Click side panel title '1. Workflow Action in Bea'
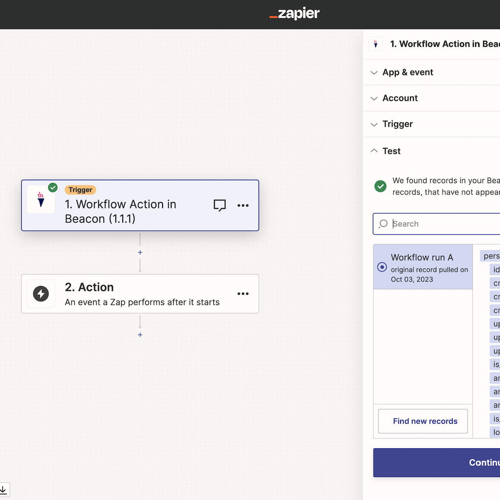The width and height of the screenshot is (500, 500). coord(445,44)
